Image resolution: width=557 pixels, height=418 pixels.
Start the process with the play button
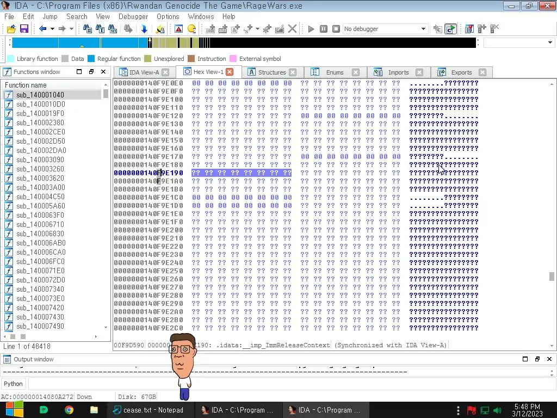click(x=311, y=29)
